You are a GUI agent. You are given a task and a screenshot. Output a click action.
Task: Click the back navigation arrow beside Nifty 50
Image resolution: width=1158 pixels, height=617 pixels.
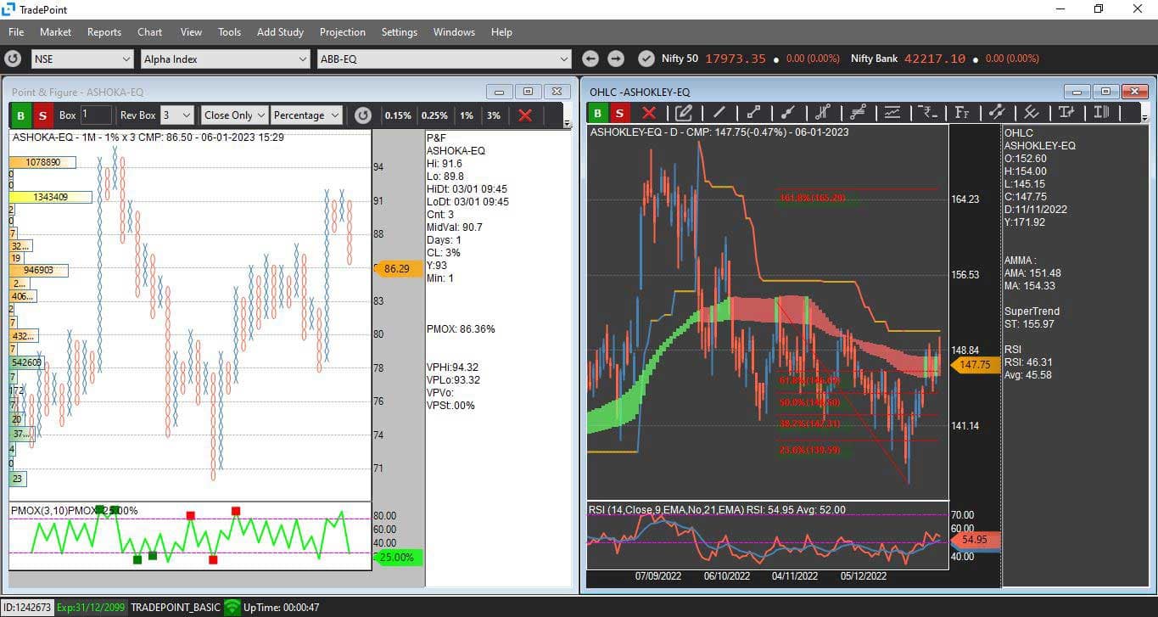590,59
